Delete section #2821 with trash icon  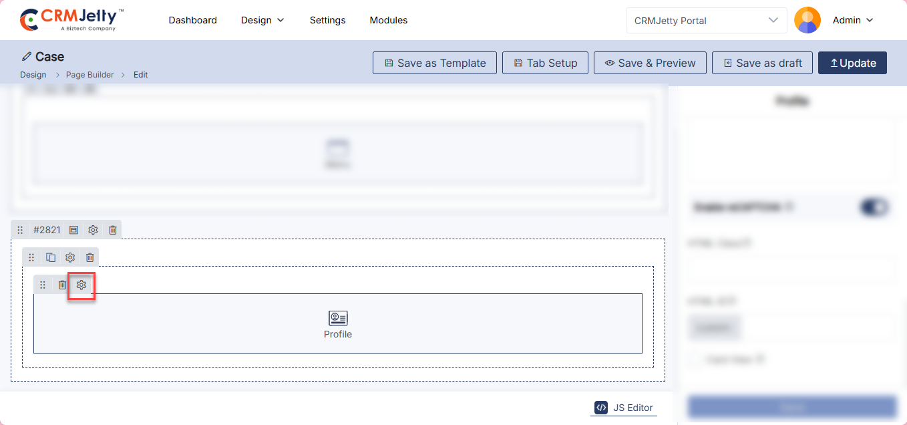click(113, 230)
